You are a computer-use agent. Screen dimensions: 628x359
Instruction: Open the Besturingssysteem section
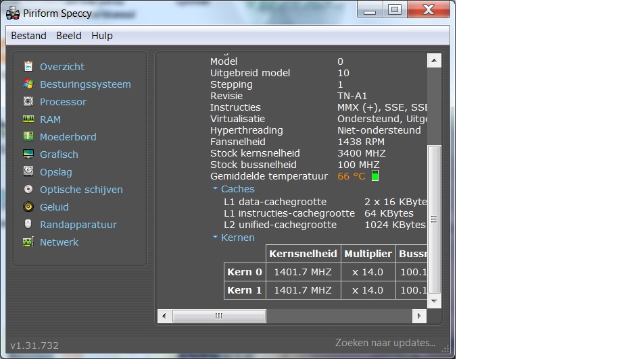click(85, 84)
